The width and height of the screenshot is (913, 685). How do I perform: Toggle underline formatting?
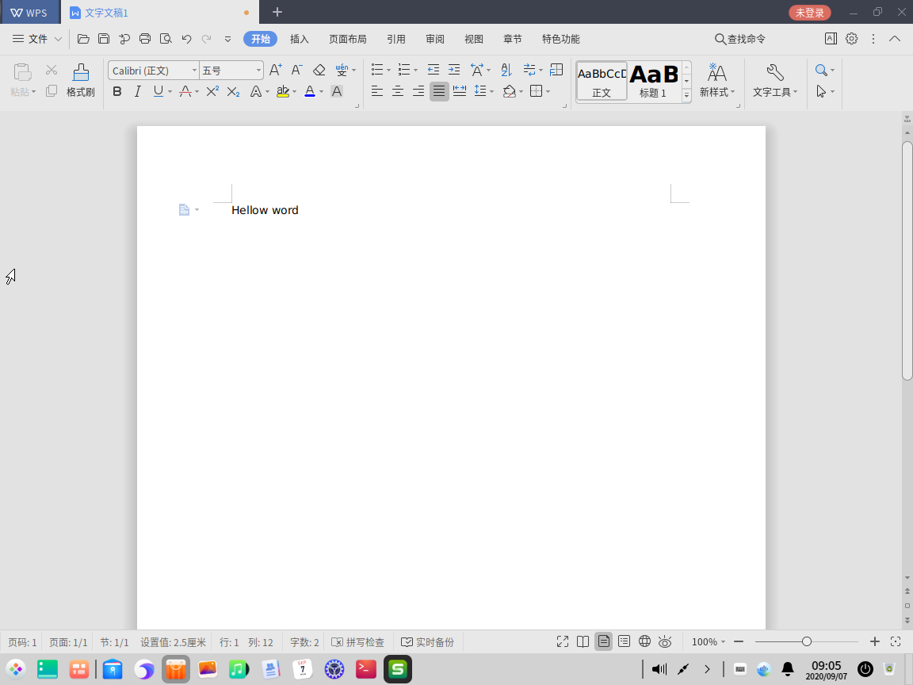(x=159, y=91)
